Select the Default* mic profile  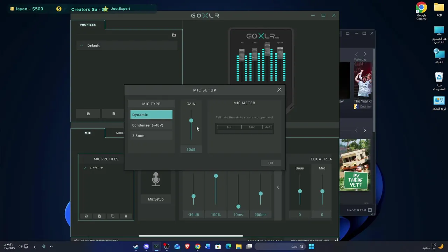106,168
